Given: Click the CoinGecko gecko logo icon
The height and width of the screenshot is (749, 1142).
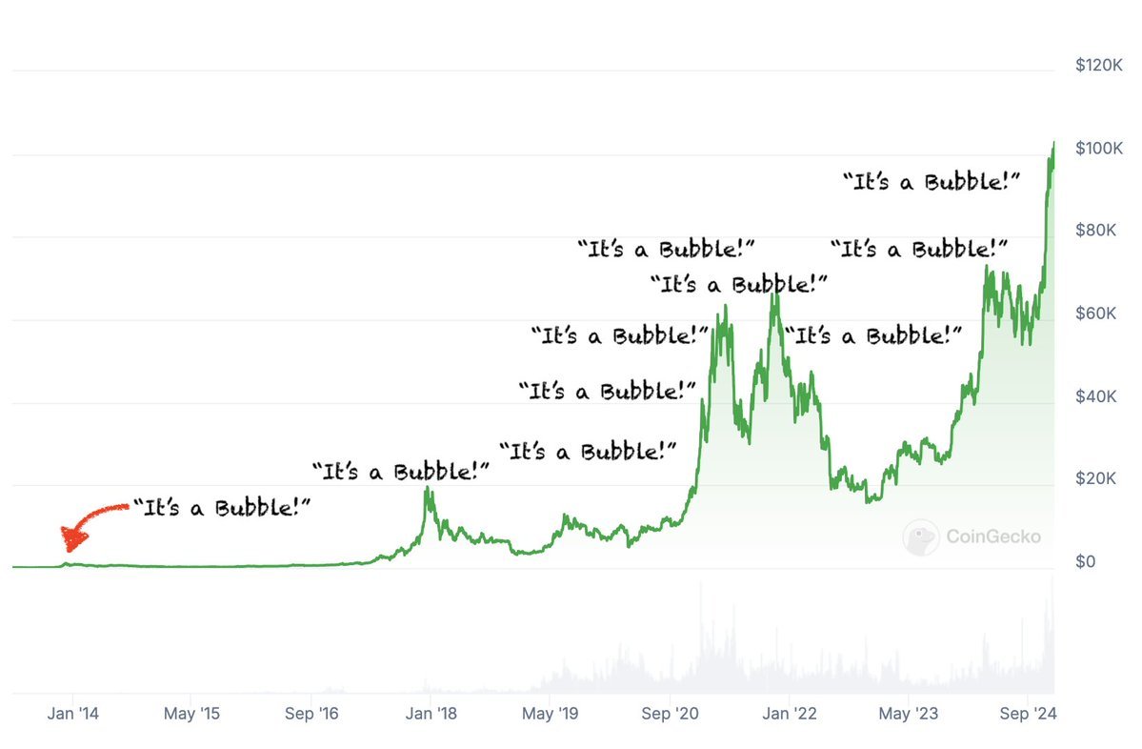Looking at the screenshot, I should pos(921,536).
